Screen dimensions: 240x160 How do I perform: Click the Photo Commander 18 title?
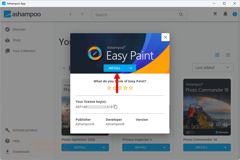point(200,139)
